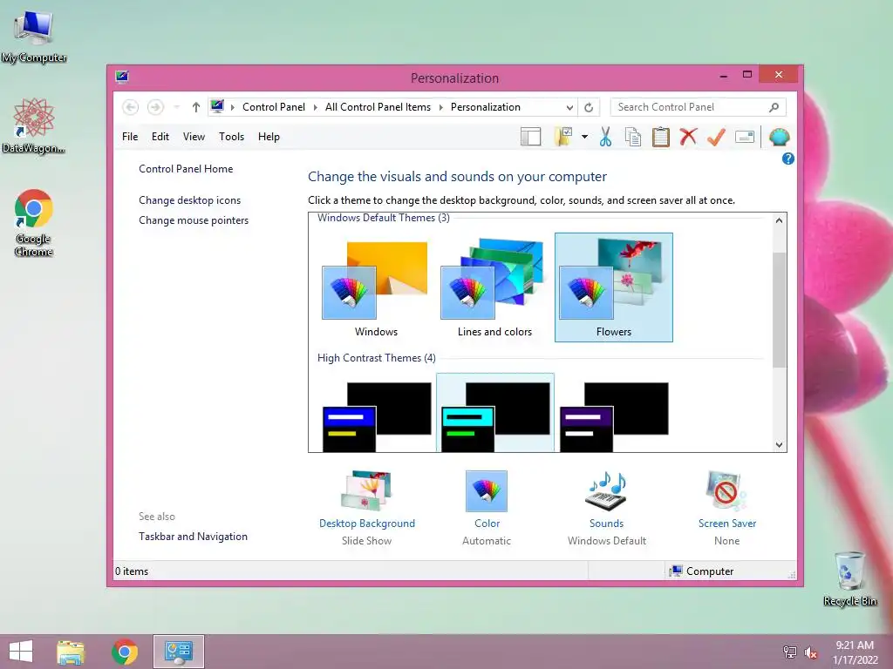Click the muted volume tray icon
The image size is (893, 669).
(811, 652)
